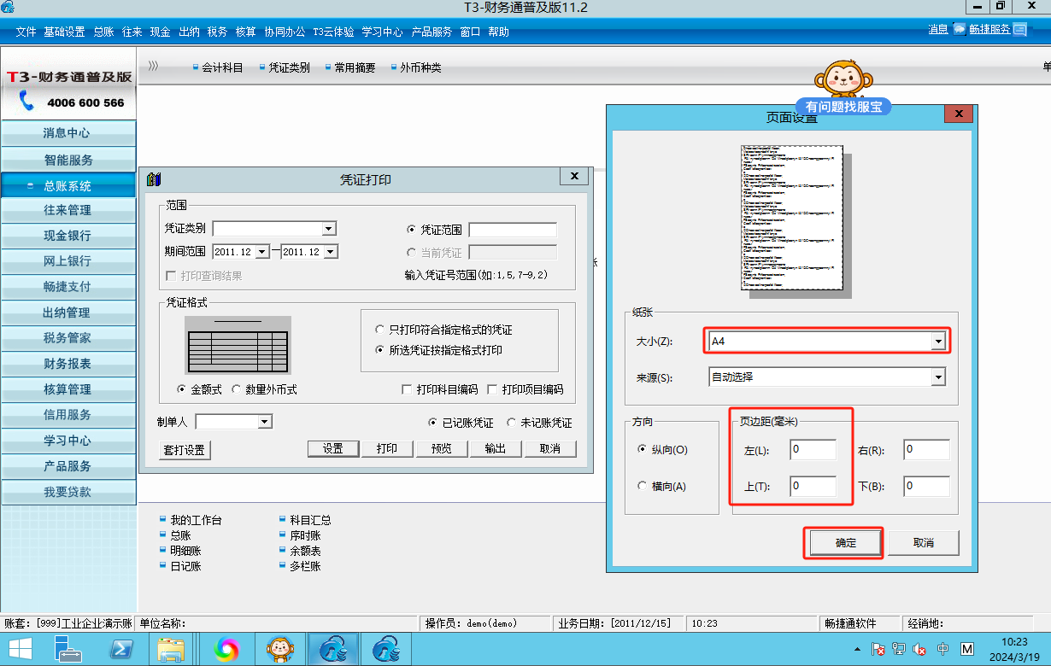Open the 文件 menu
The width and height of the screenshot is (1051, 666).
26,32
